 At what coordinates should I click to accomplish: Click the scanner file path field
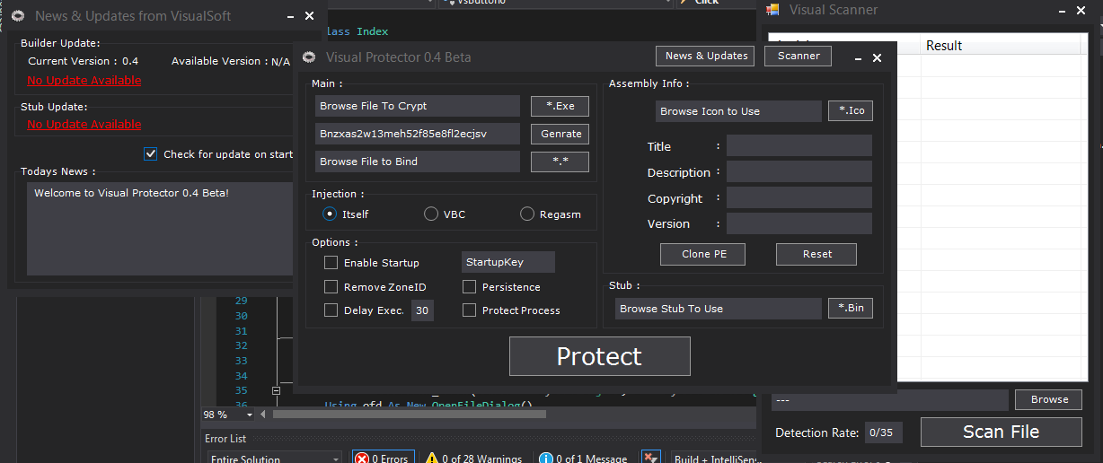point(889,399)
